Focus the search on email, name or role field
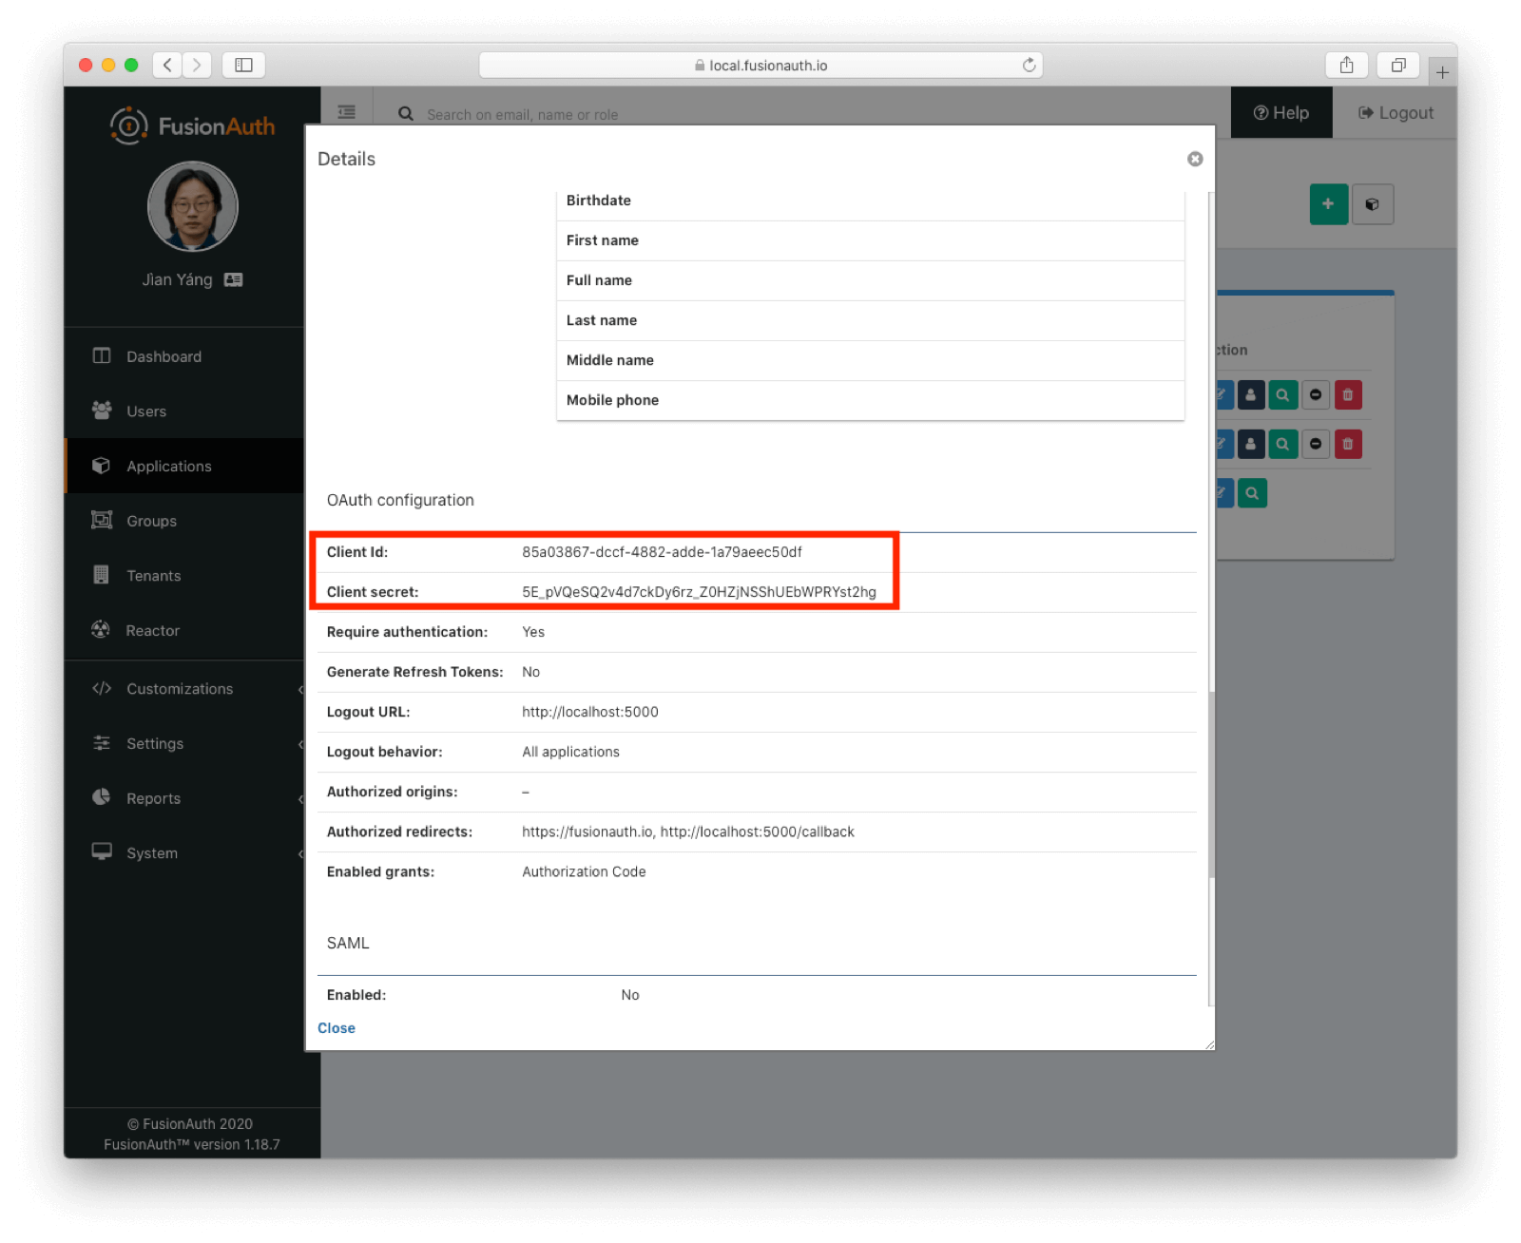 tap(523, 115)
